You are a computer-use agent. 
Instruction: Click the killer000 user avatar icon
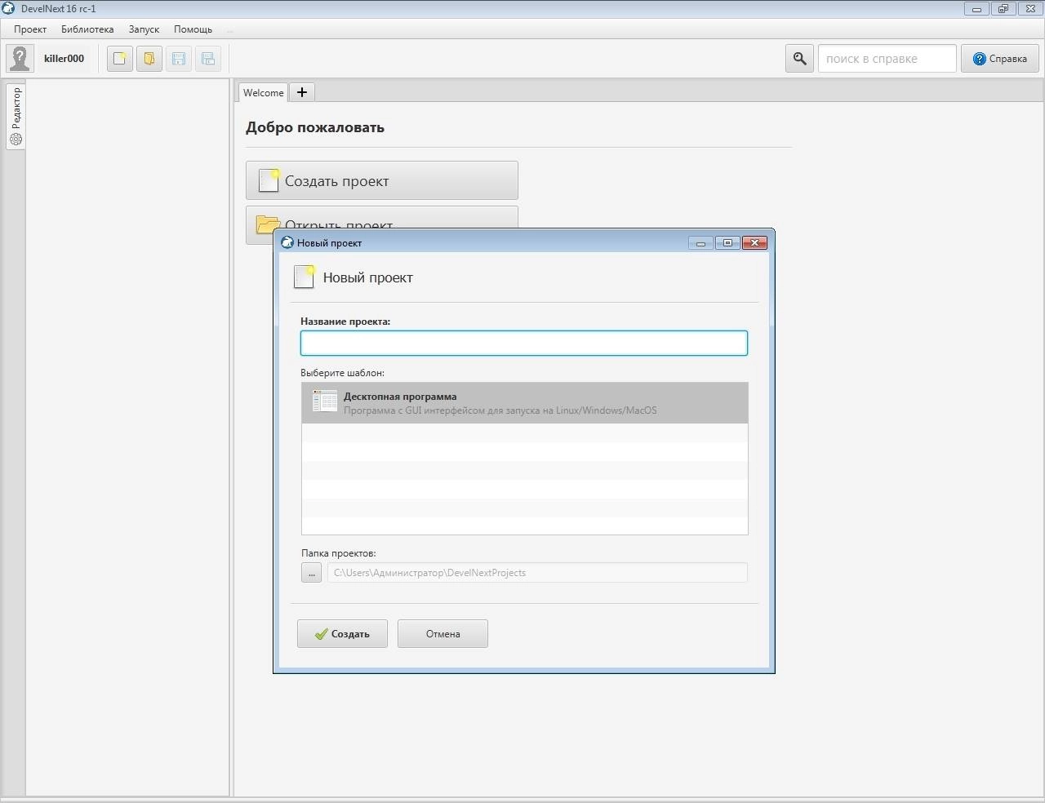tap(20, 59)
